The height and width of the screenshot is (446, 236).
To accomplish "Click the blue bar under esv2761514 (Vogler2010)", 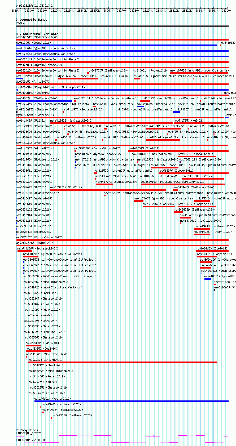I will tap(132, 401).
